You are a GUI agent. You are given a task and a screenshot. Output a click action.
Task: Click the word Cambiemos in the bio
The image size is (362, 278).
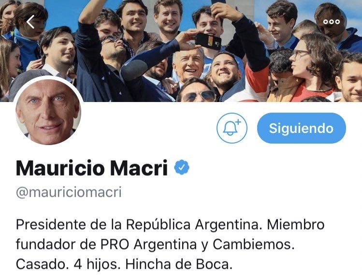pos(253,244)
